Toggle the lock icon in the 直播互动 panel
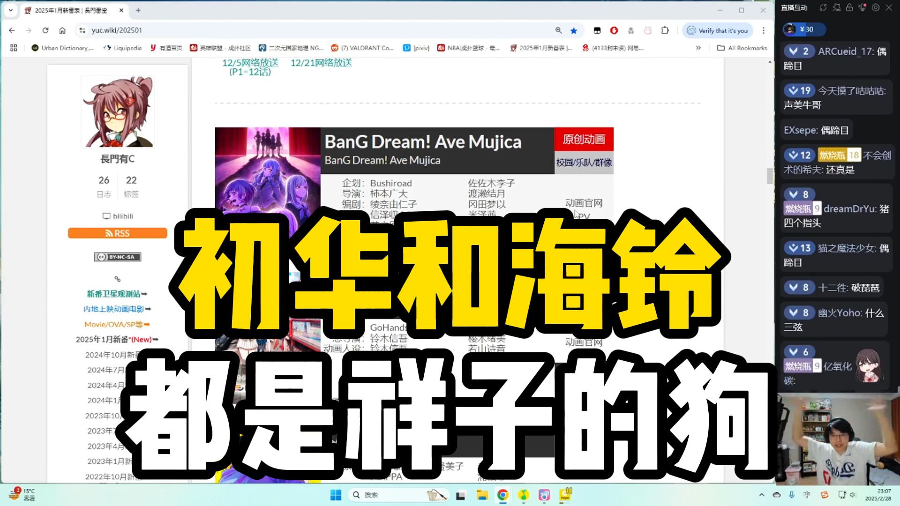Screen dimensions: 900x506 click(849, 7)
